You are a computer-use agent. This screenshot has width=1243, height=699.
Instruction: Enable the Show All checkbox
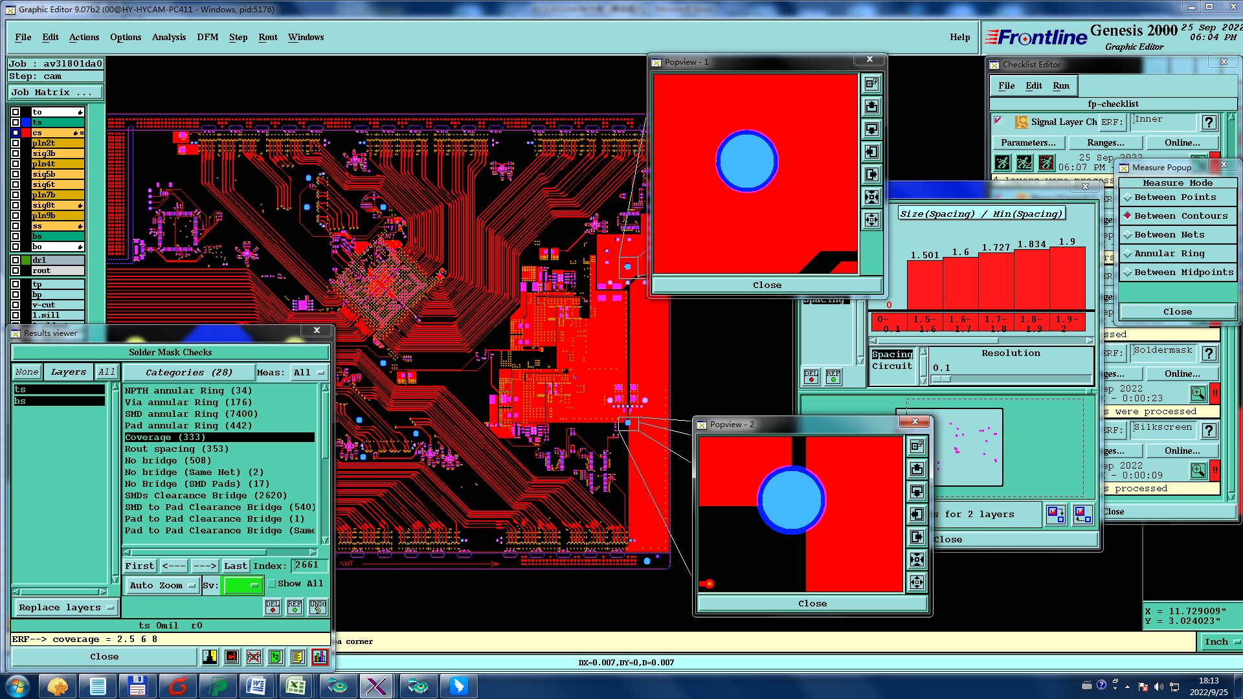pyautogui.click(x=272, y=584)
